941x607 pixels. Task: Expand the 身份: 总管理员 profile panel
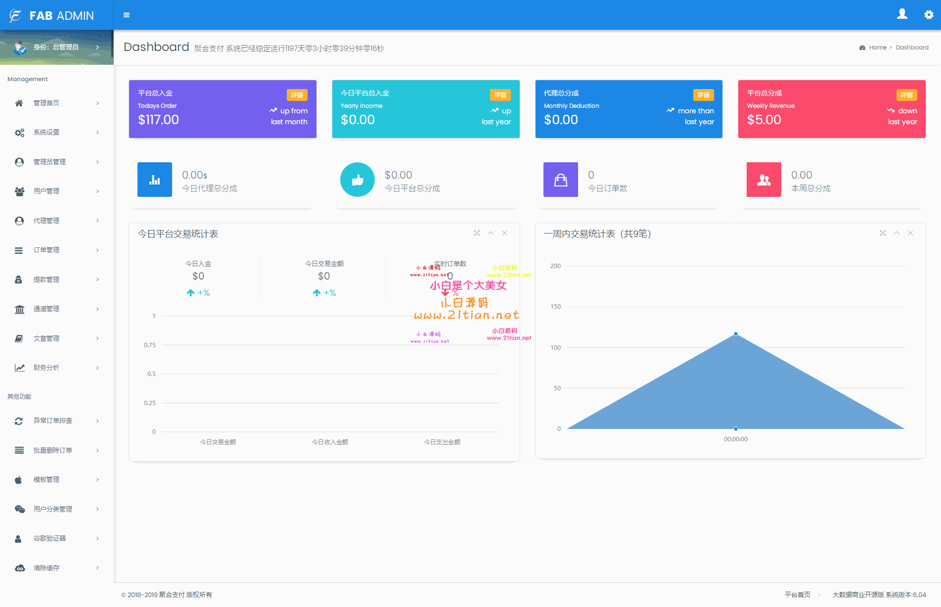(x=57, y=47)
